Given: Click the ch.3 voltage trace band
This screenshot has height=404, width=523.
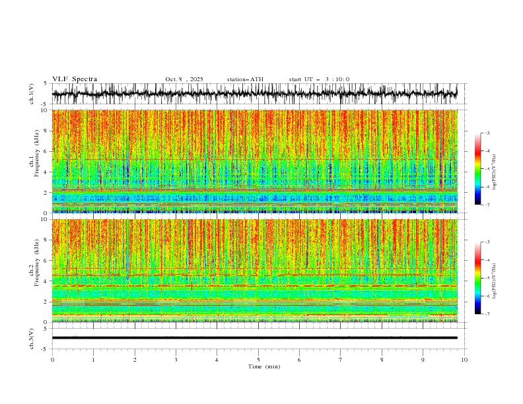Looking at the screenshot, I should click(x=254, y=338).
